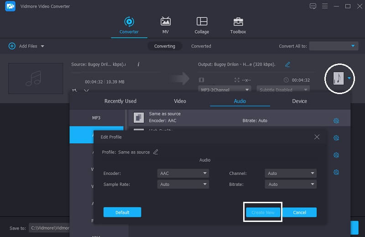Click the circled output format music icon

(338, 78)
